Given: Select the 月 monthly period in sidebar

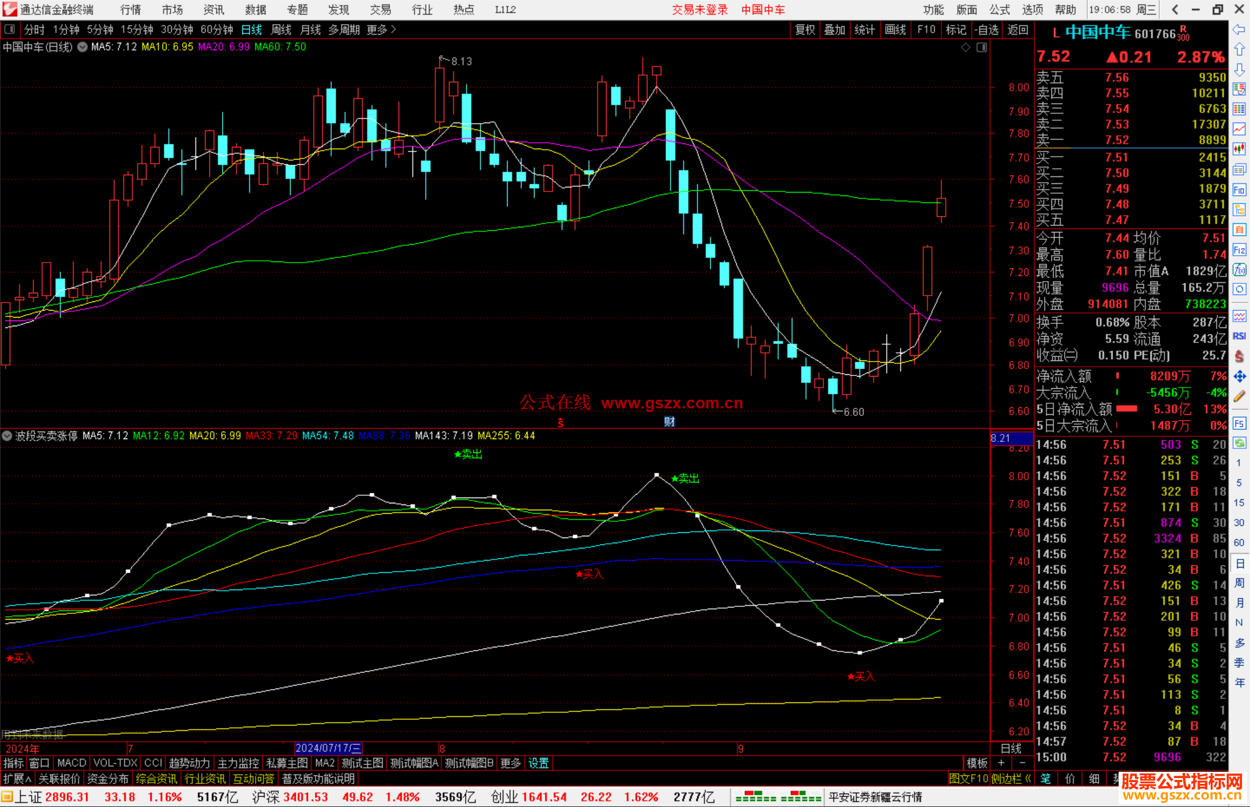Looking at the screenshot, I should [1239, 603].
